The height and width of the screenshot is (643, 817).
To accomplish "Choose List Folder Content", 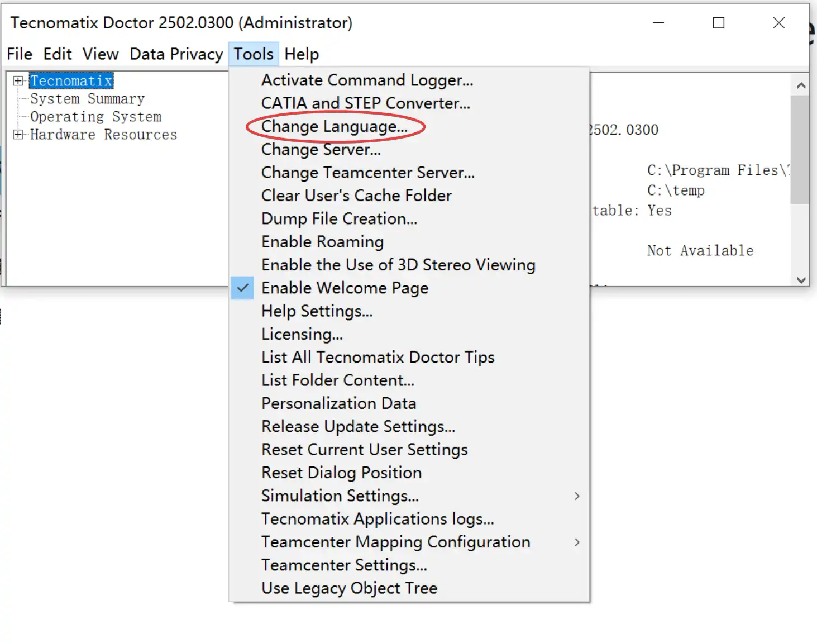I will (409, 380).
